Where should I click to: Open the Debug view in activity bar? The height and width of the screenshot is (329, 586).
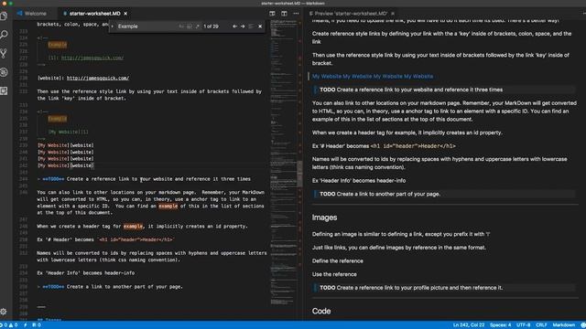[4, 72]
